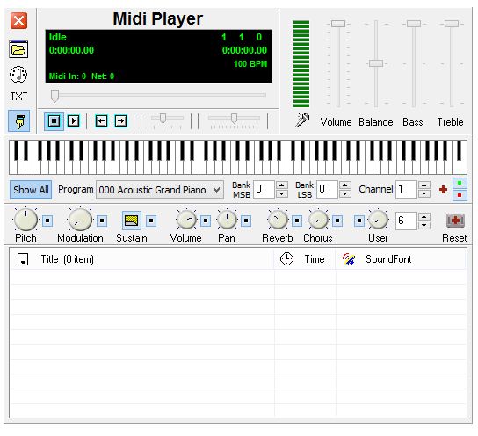Stop playback with the stop button

[x=54, y=121]
